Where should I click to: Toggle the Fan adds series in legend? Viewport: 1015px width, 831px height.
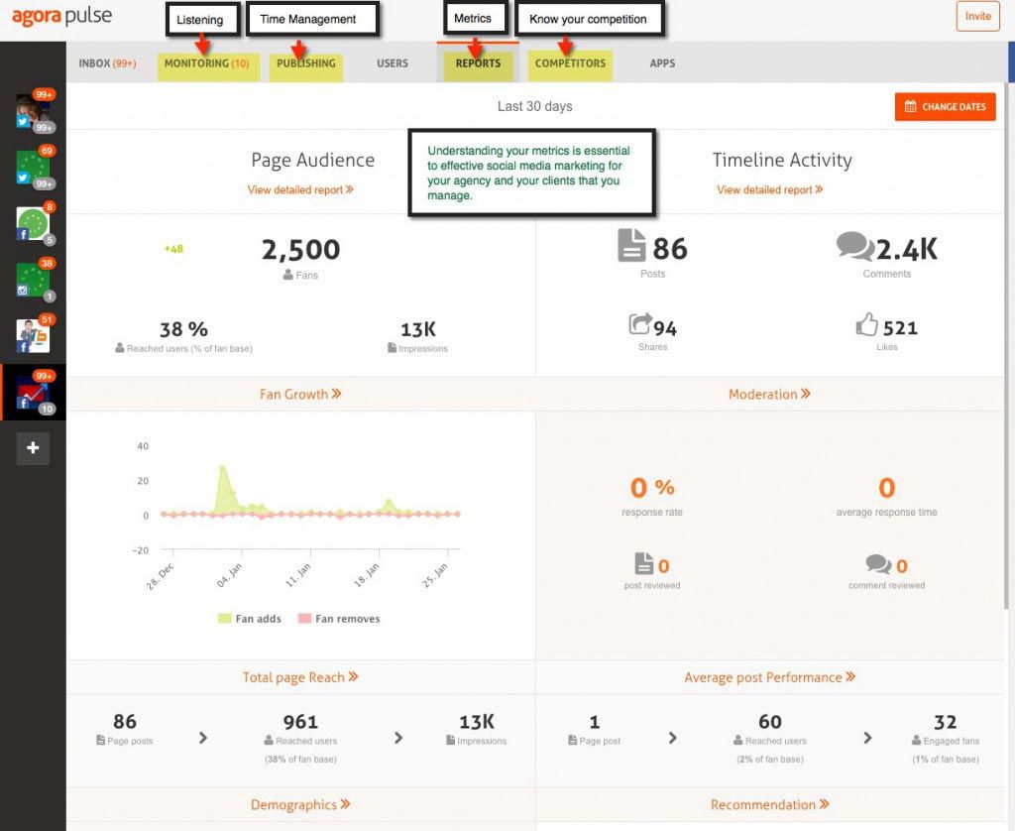point(250,619)
